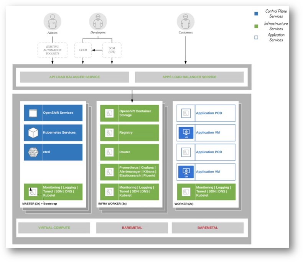Click the Developers person icon
This screenshot has width=303, height=262.
point(98,21)
